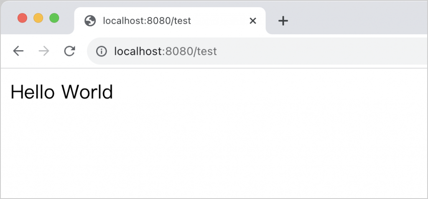Maximize window with the green button
The height and width of the screenshot is (199, 428).
pos(54,18)
